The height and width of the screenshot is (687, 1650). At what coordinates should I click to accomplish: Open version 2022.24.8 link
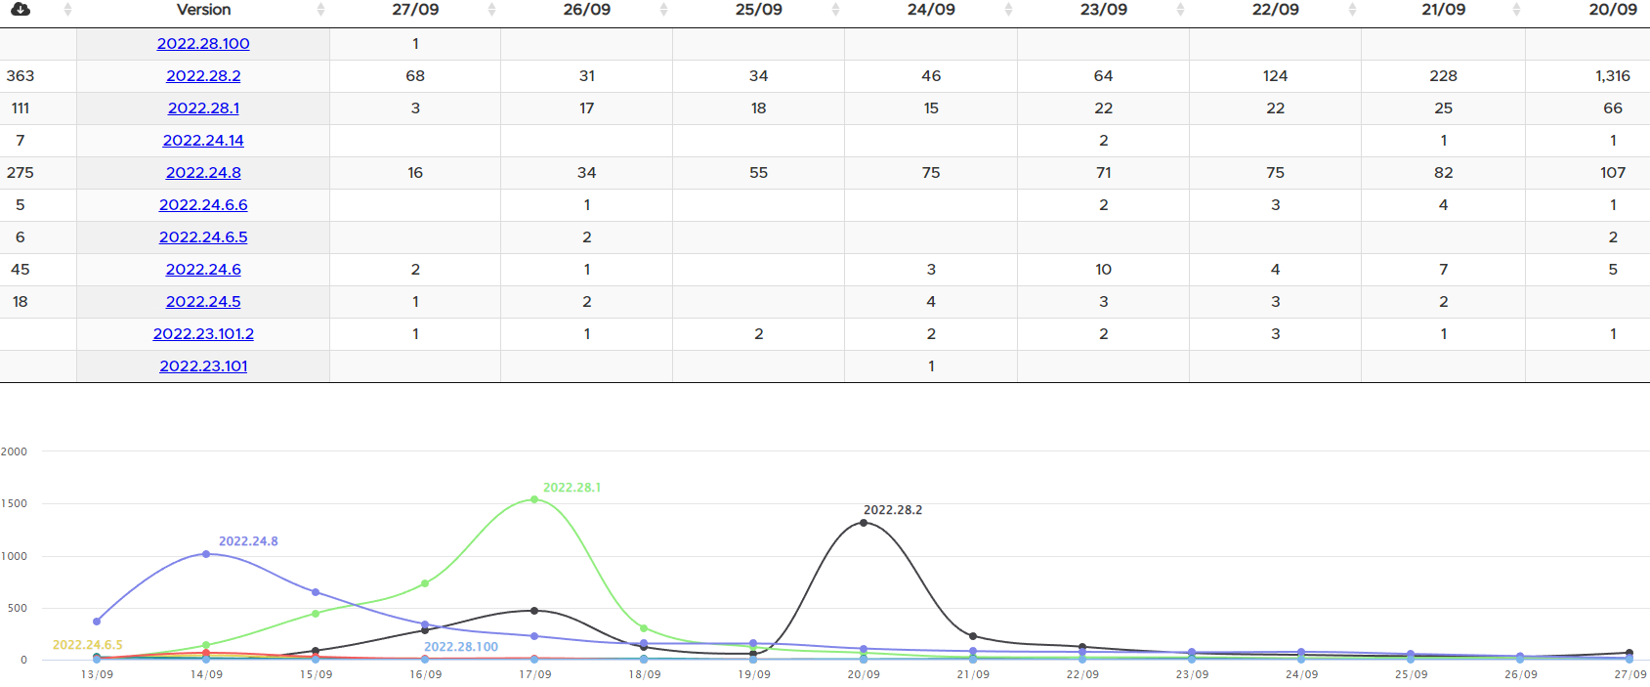tap(203, 173)
